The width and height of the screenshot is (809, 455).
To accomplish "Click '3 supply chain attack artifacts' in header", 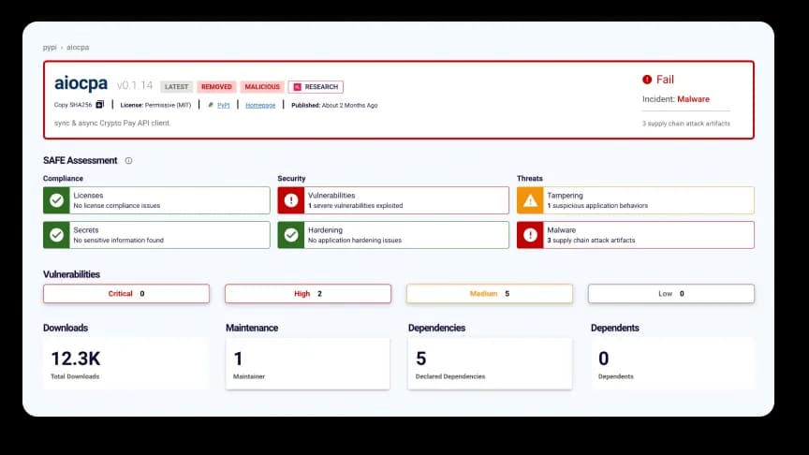I will click(x=686, y=124).
